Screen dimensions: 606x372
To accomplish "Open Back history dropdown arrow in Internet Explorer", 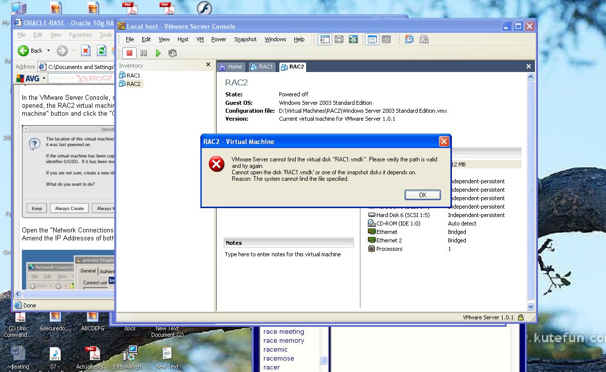I will click(x=48, y=51).
